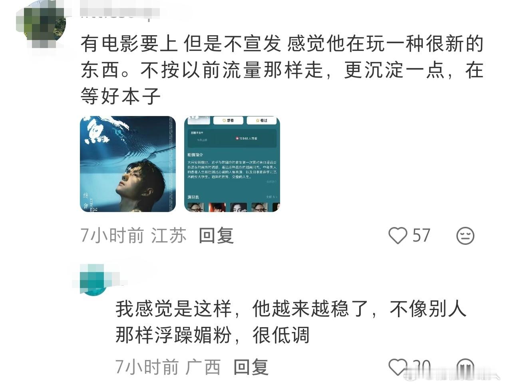Click 回复 under the Guangxi reply
The width and height of the screenshot is (505, 386).
(x=251, y=367)
